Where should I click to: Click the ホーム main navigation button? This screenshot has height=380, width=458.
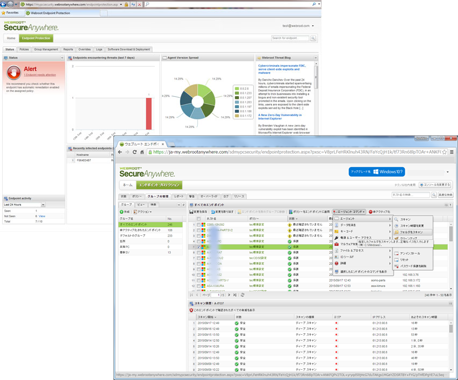[x=127, y=185]
